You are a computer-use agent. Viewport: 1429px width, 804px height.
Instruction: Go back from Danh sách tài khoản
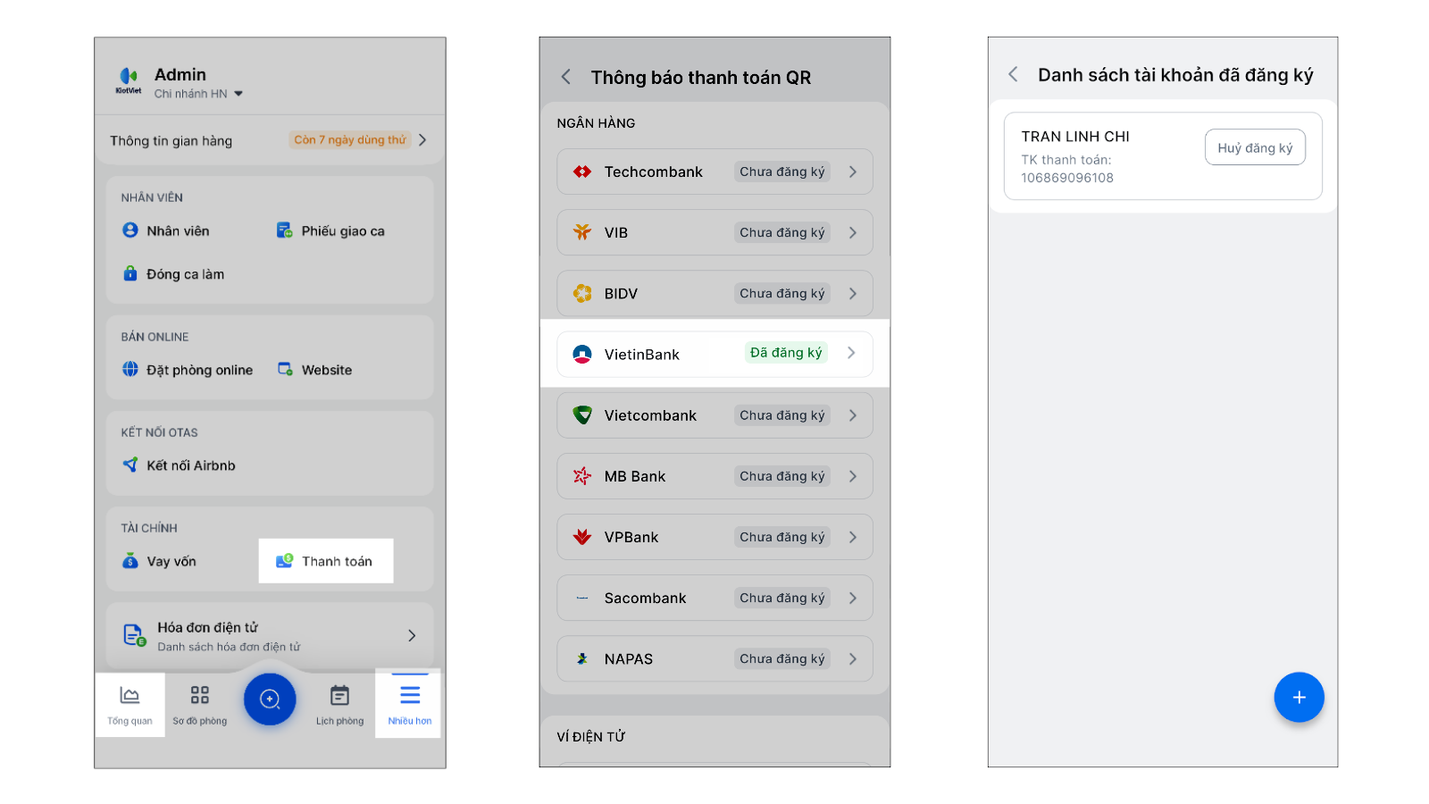[1013, 75]
